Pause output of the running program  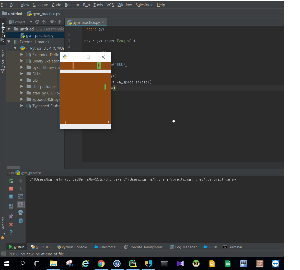[x=11, y=196]
